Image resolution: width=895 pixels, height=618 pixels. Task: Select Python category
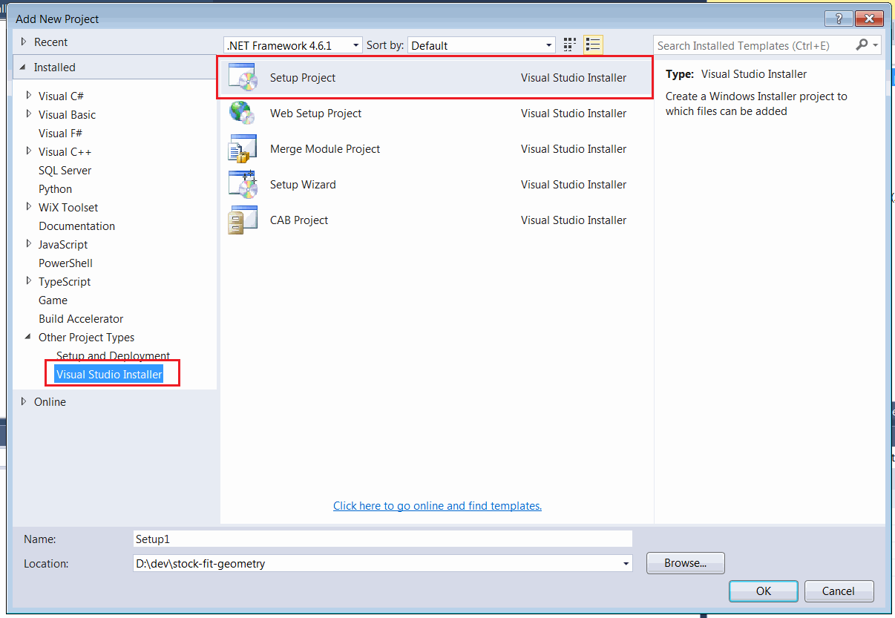pos(56,188)
